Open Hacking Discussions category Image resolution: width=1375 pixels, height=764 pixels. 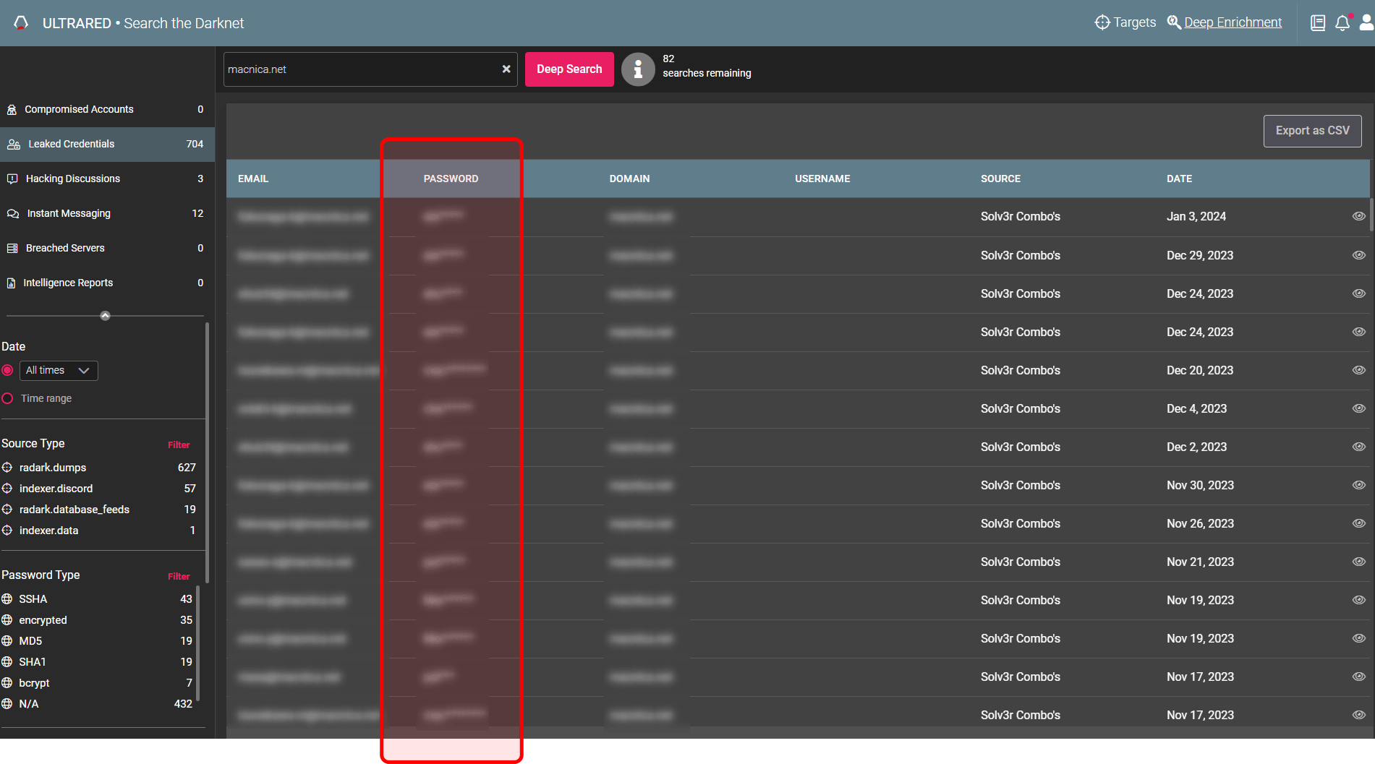72,179
